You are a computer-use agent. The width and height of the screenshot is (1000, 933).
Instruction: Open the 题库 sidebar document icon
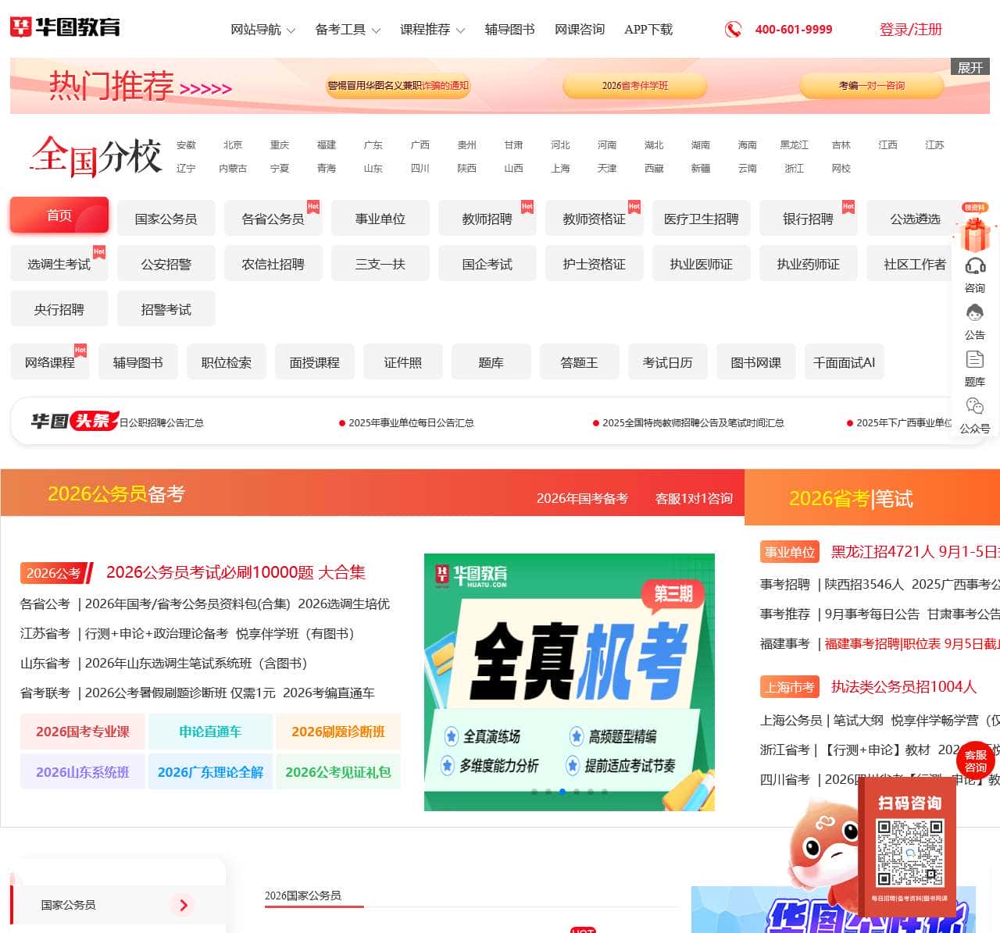click(x=975, y=360)
